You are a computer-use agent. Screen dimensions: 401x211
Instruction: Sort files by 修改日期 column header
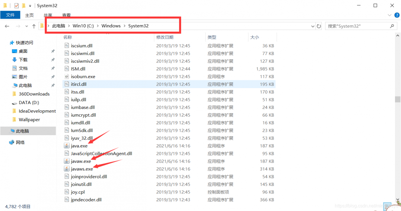pyautogui.click(x=165, y=37)
